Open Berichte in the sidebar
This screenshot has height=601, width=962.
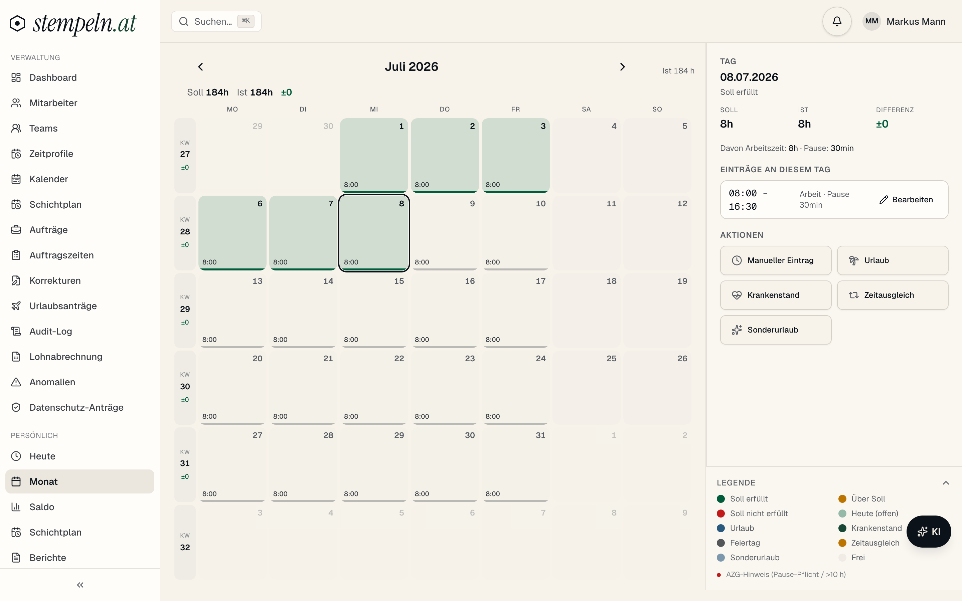point(79,558)
